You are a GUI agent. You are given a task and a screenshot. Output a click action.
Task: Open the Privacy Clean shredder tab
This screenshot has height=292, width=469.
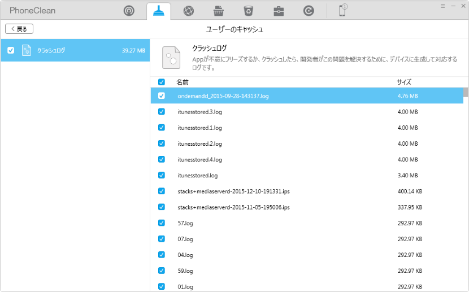click(x=219, y=11)
